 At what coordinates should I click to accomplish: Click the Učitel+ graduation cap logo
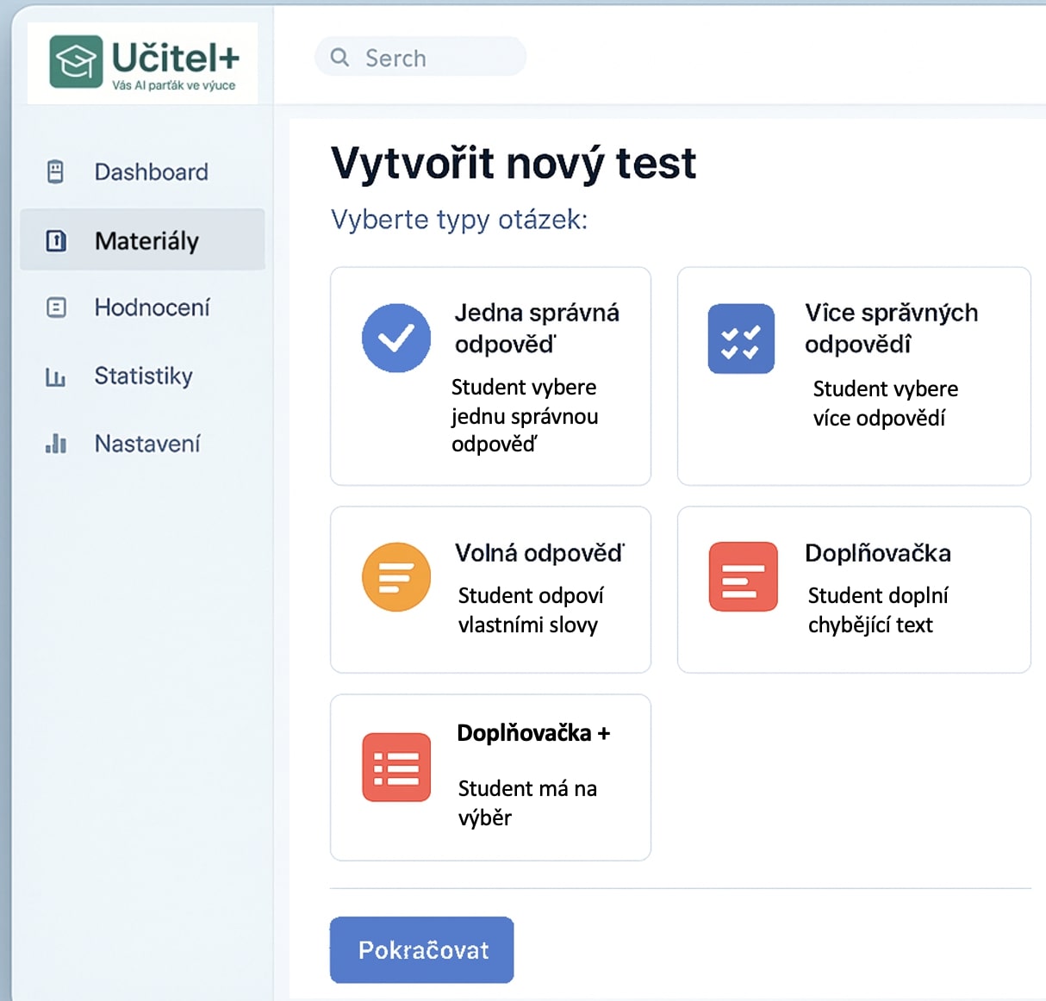tap(77, 62)
